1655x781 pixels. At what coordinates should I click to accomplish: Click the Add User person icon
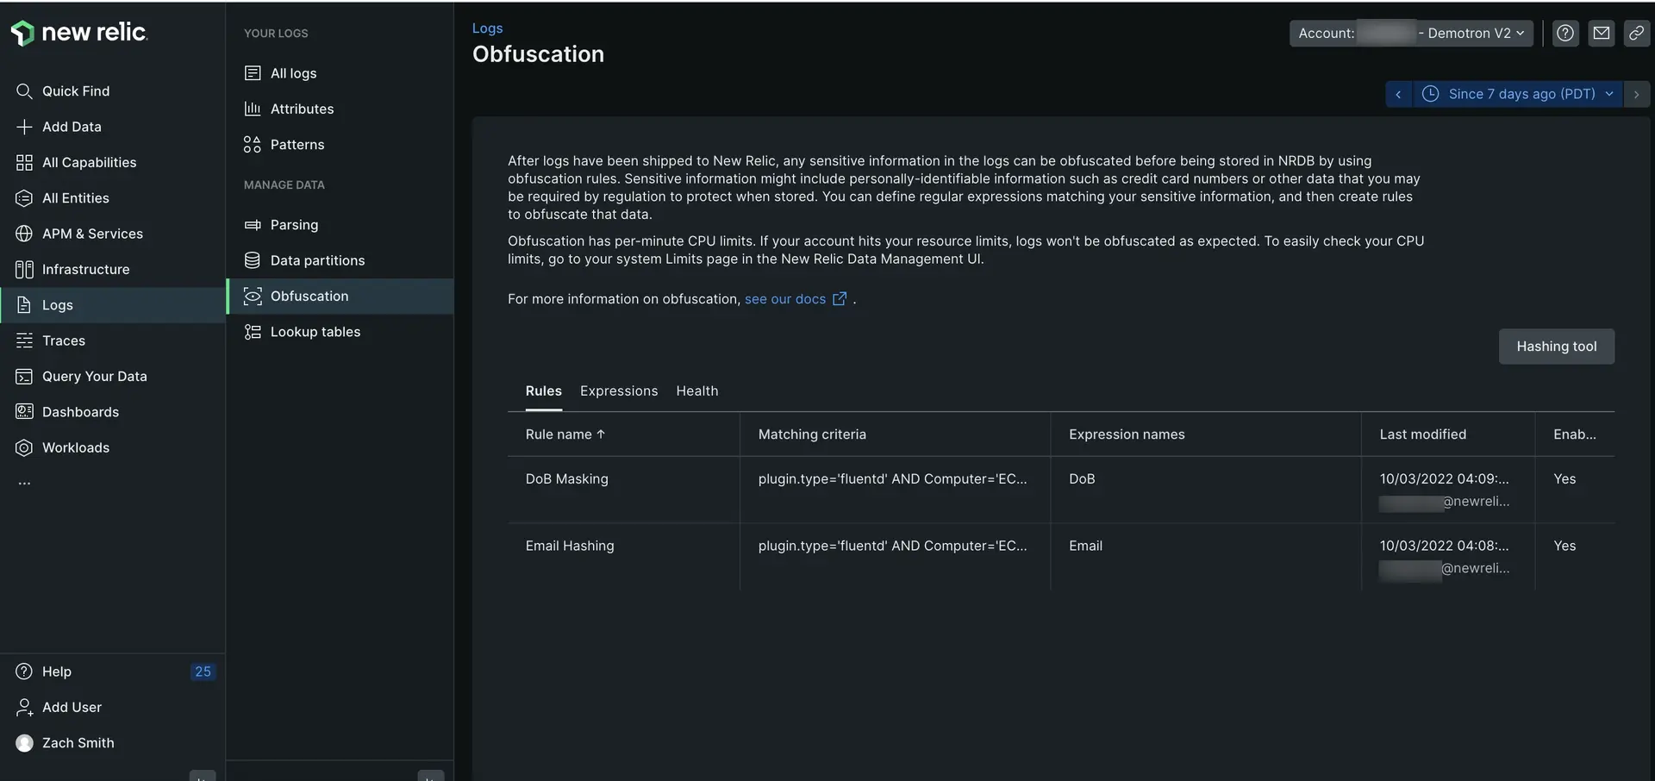[x=24, y=708]
